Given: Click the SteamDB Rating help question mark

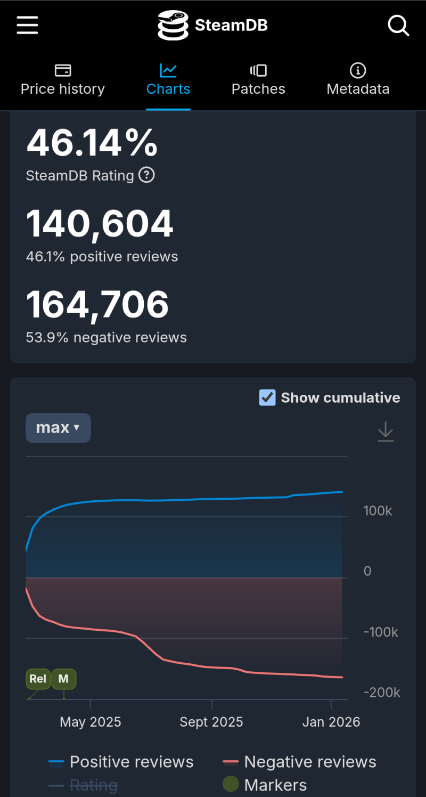Looking at the screenshot, I should [x=146, y=175].
